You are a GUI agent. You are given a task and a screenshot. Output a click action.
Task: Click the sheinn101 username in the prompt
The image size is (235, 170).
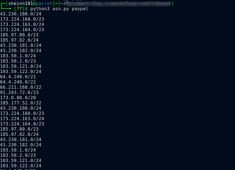pos(21,3)
